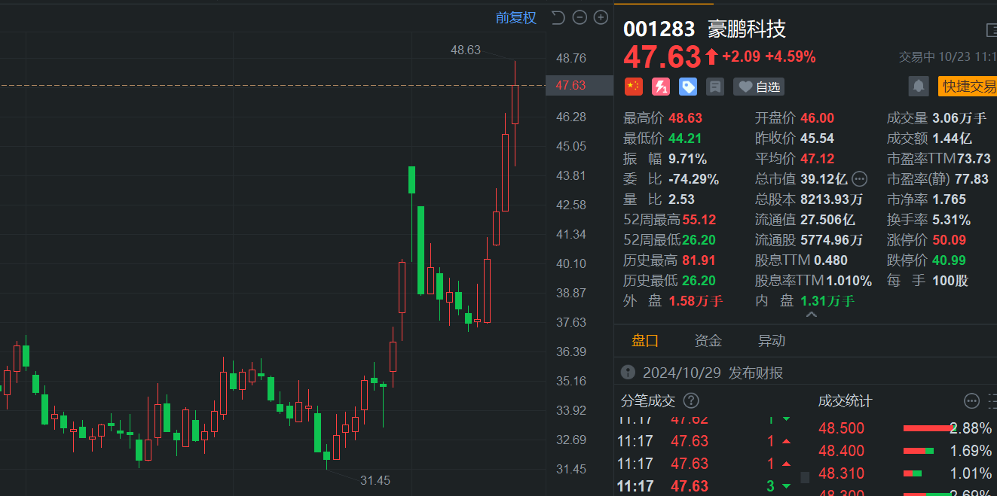Click the 流通值 value 27.506亿
Screen dimensions: 997x496
point(827,220)
